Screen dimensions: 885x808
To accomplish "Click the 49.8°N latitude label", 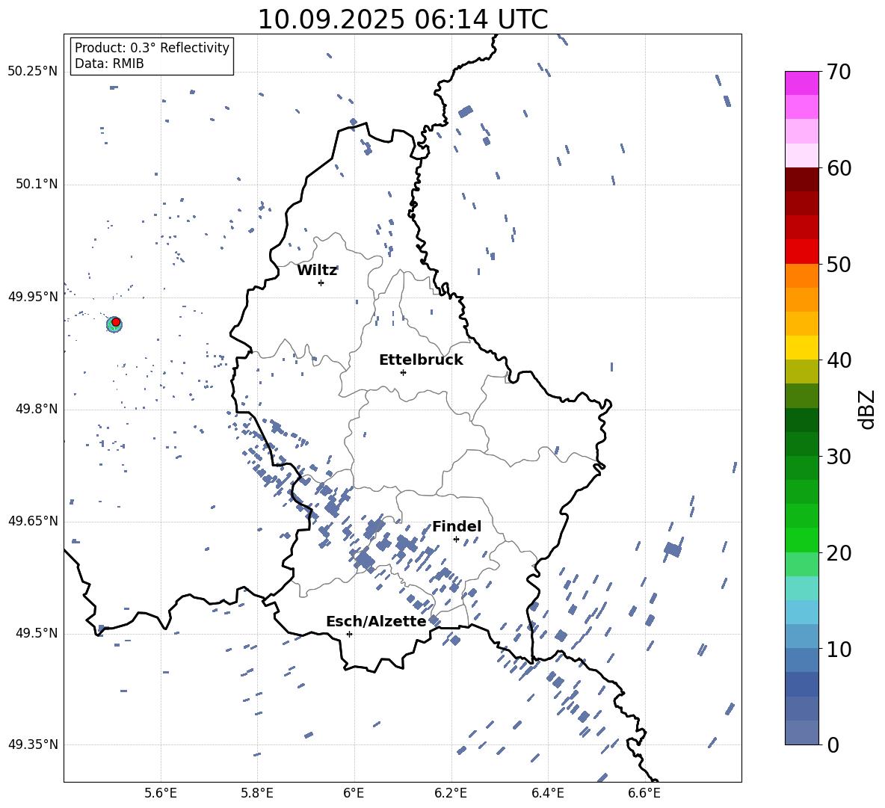I will pyautogui.click(x=37, y=409).
